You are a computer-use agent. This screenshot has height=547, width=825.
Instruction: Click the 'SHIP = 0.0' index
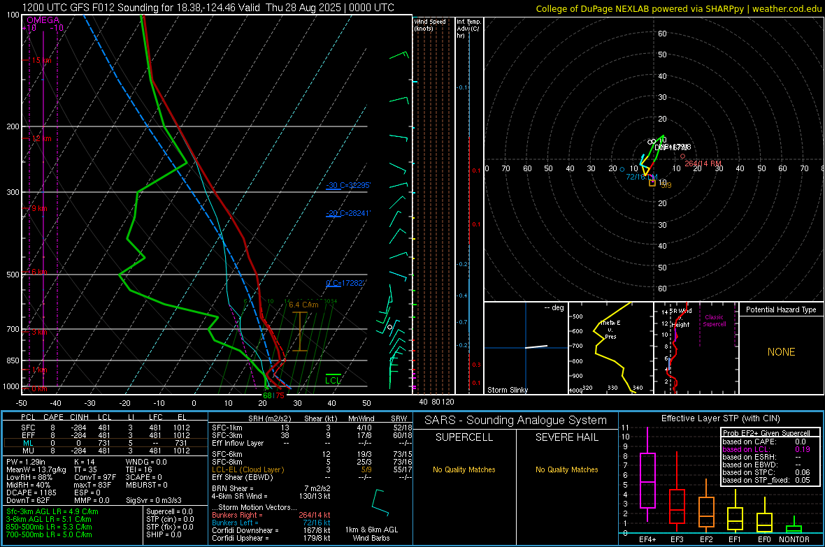(x=164, y=534)
